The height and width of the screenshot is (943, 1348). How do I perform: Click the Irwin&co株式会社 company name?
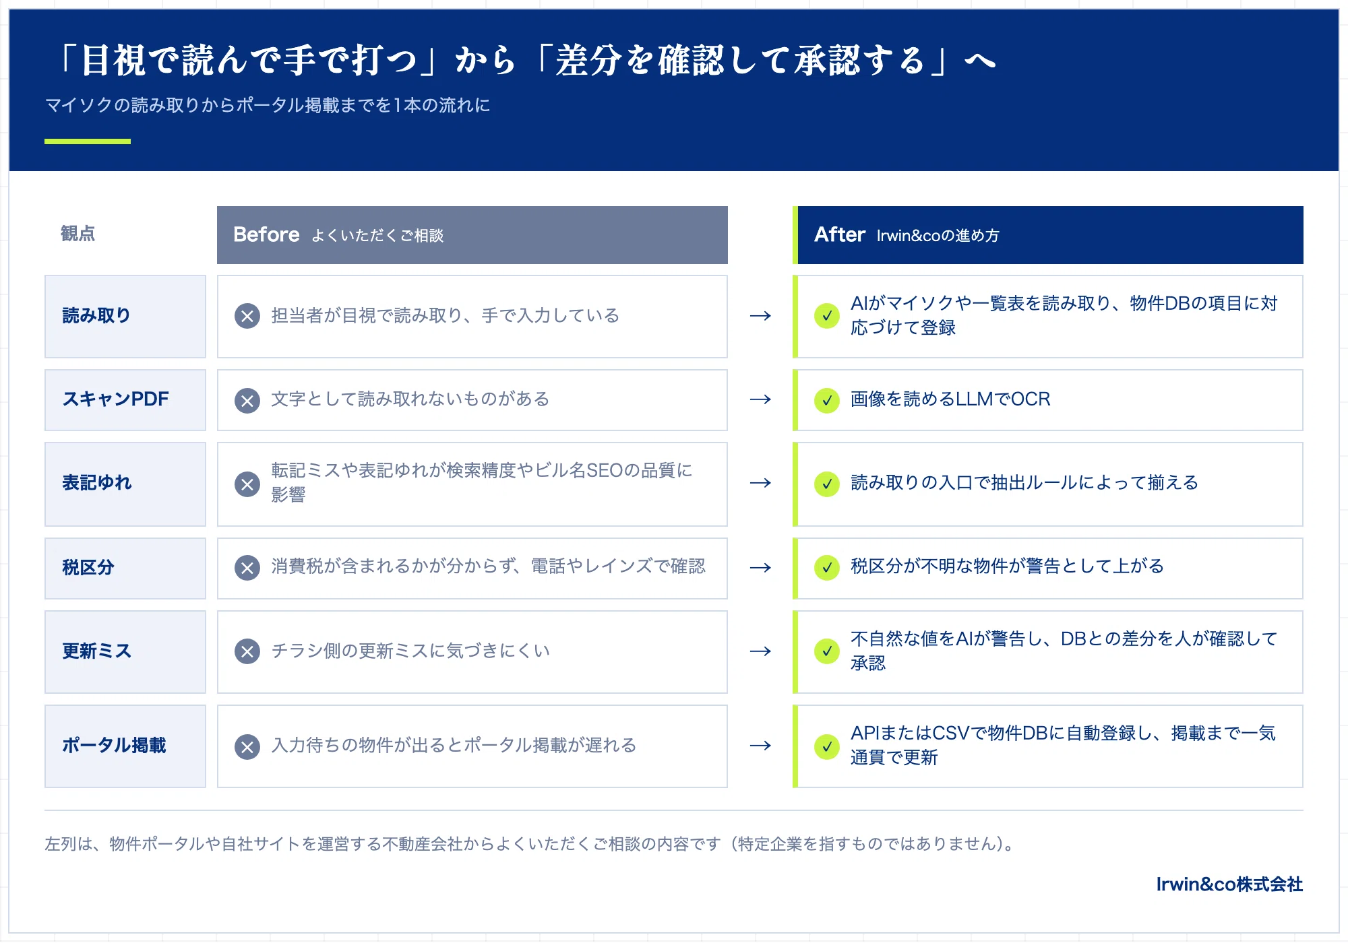pyautogui.click(x=1229, y=884)
